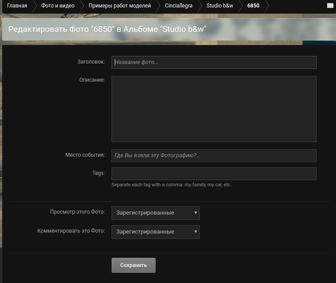The width and height of the screenshot is (336, 283).
Task: Click the Tags input field
Action: [214, 174]
